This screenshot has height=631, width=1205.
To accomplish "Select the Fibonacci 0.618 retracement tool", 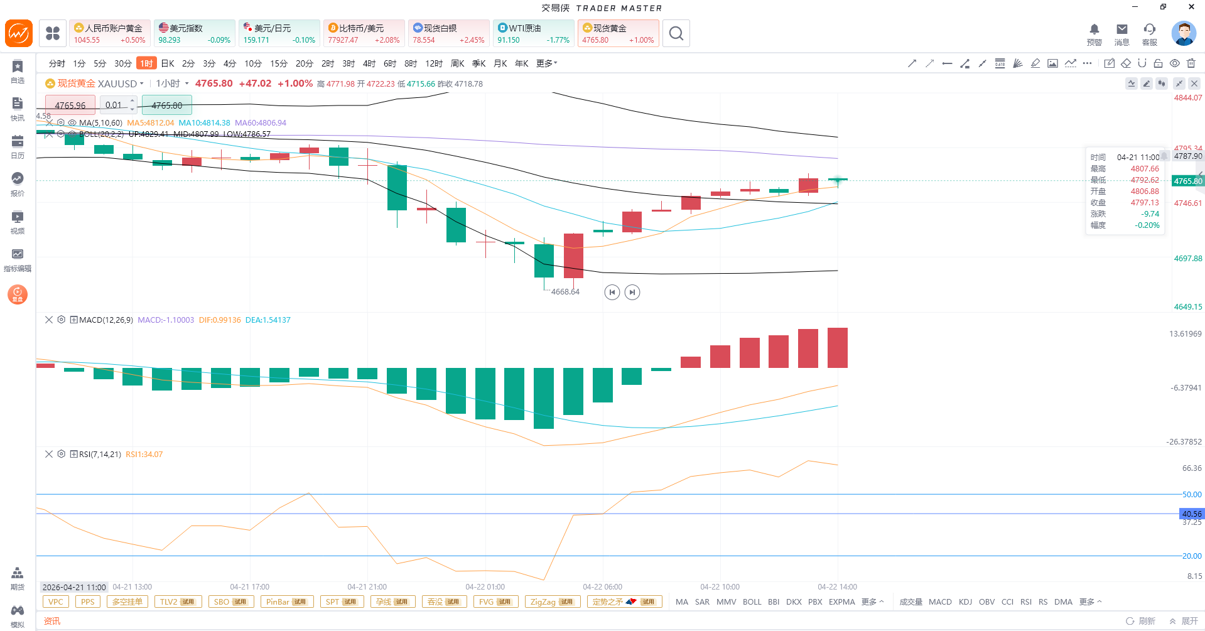I will 1000,63.
